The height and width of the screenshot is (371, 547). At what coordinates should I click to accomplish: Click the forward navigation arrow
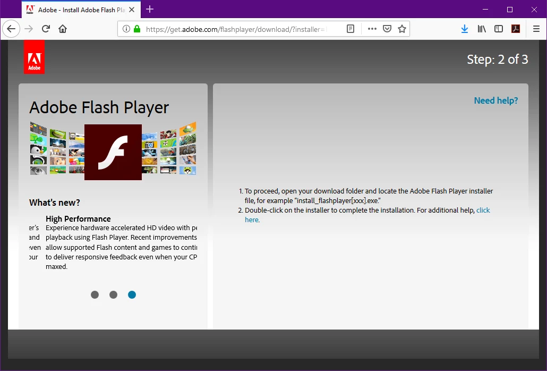point(29,29)
